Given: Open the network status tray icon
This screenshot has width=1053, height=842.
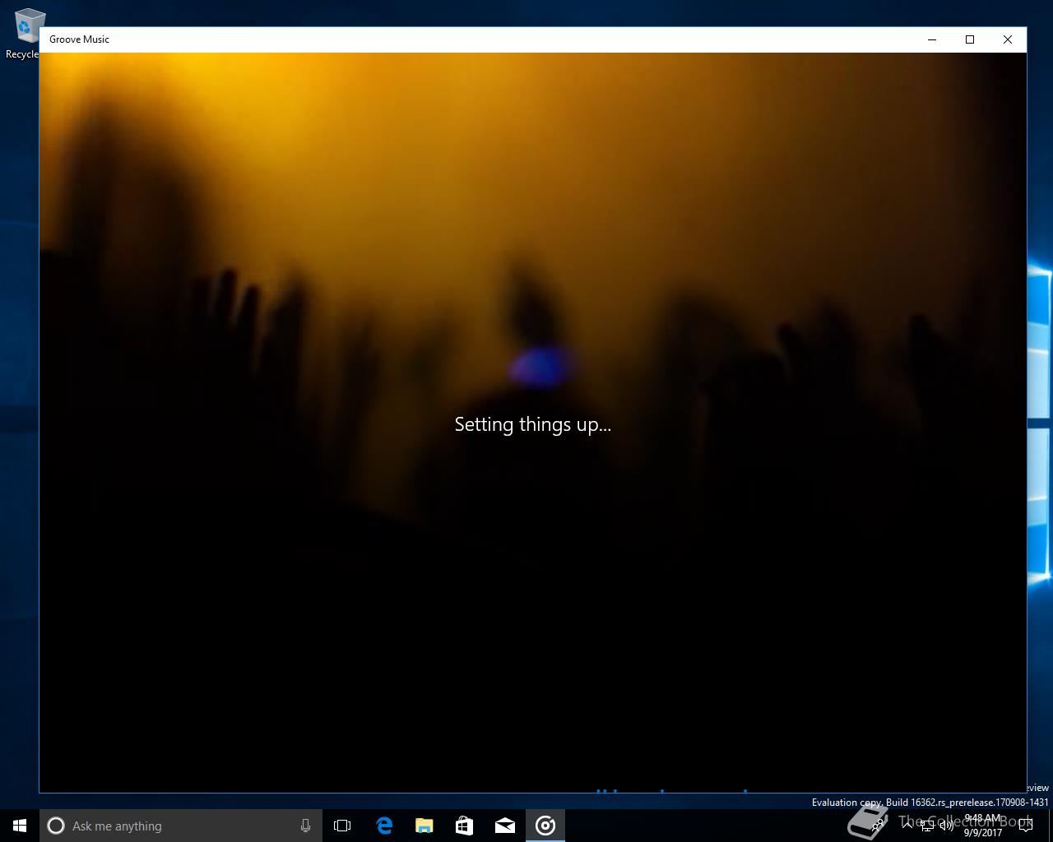Looking at the screenshot, I should 927,825.
